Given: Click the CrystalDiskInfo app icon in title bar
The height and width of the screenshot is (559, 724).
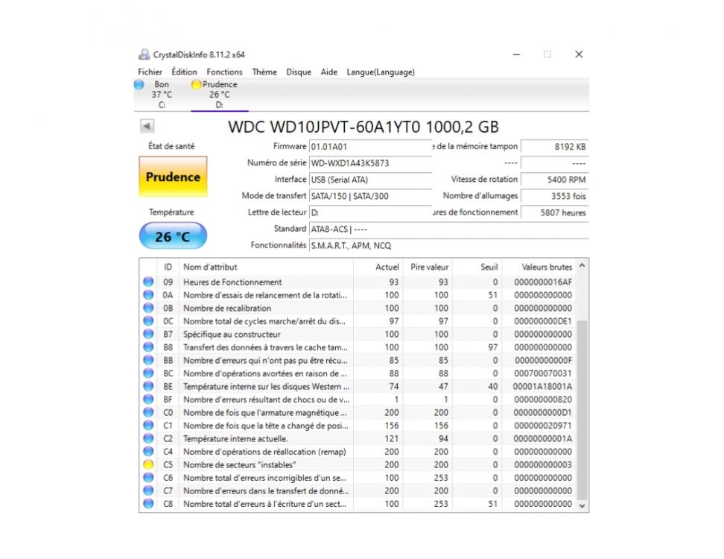Looking at the screenshot, I should [x=144, y=54].
